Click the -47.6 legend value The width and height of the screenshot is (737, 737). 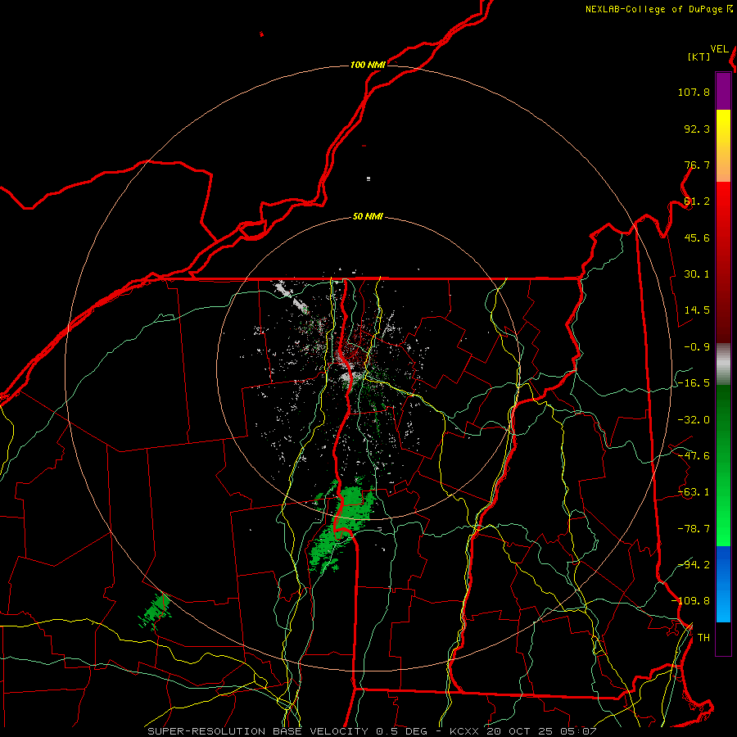point(694,456)
